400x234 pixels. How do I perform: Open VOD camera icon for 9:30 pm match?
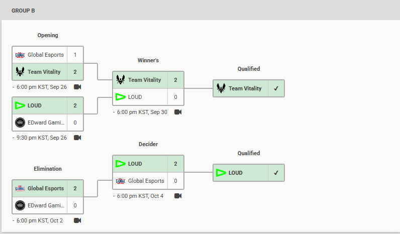[x=77, y=138]
